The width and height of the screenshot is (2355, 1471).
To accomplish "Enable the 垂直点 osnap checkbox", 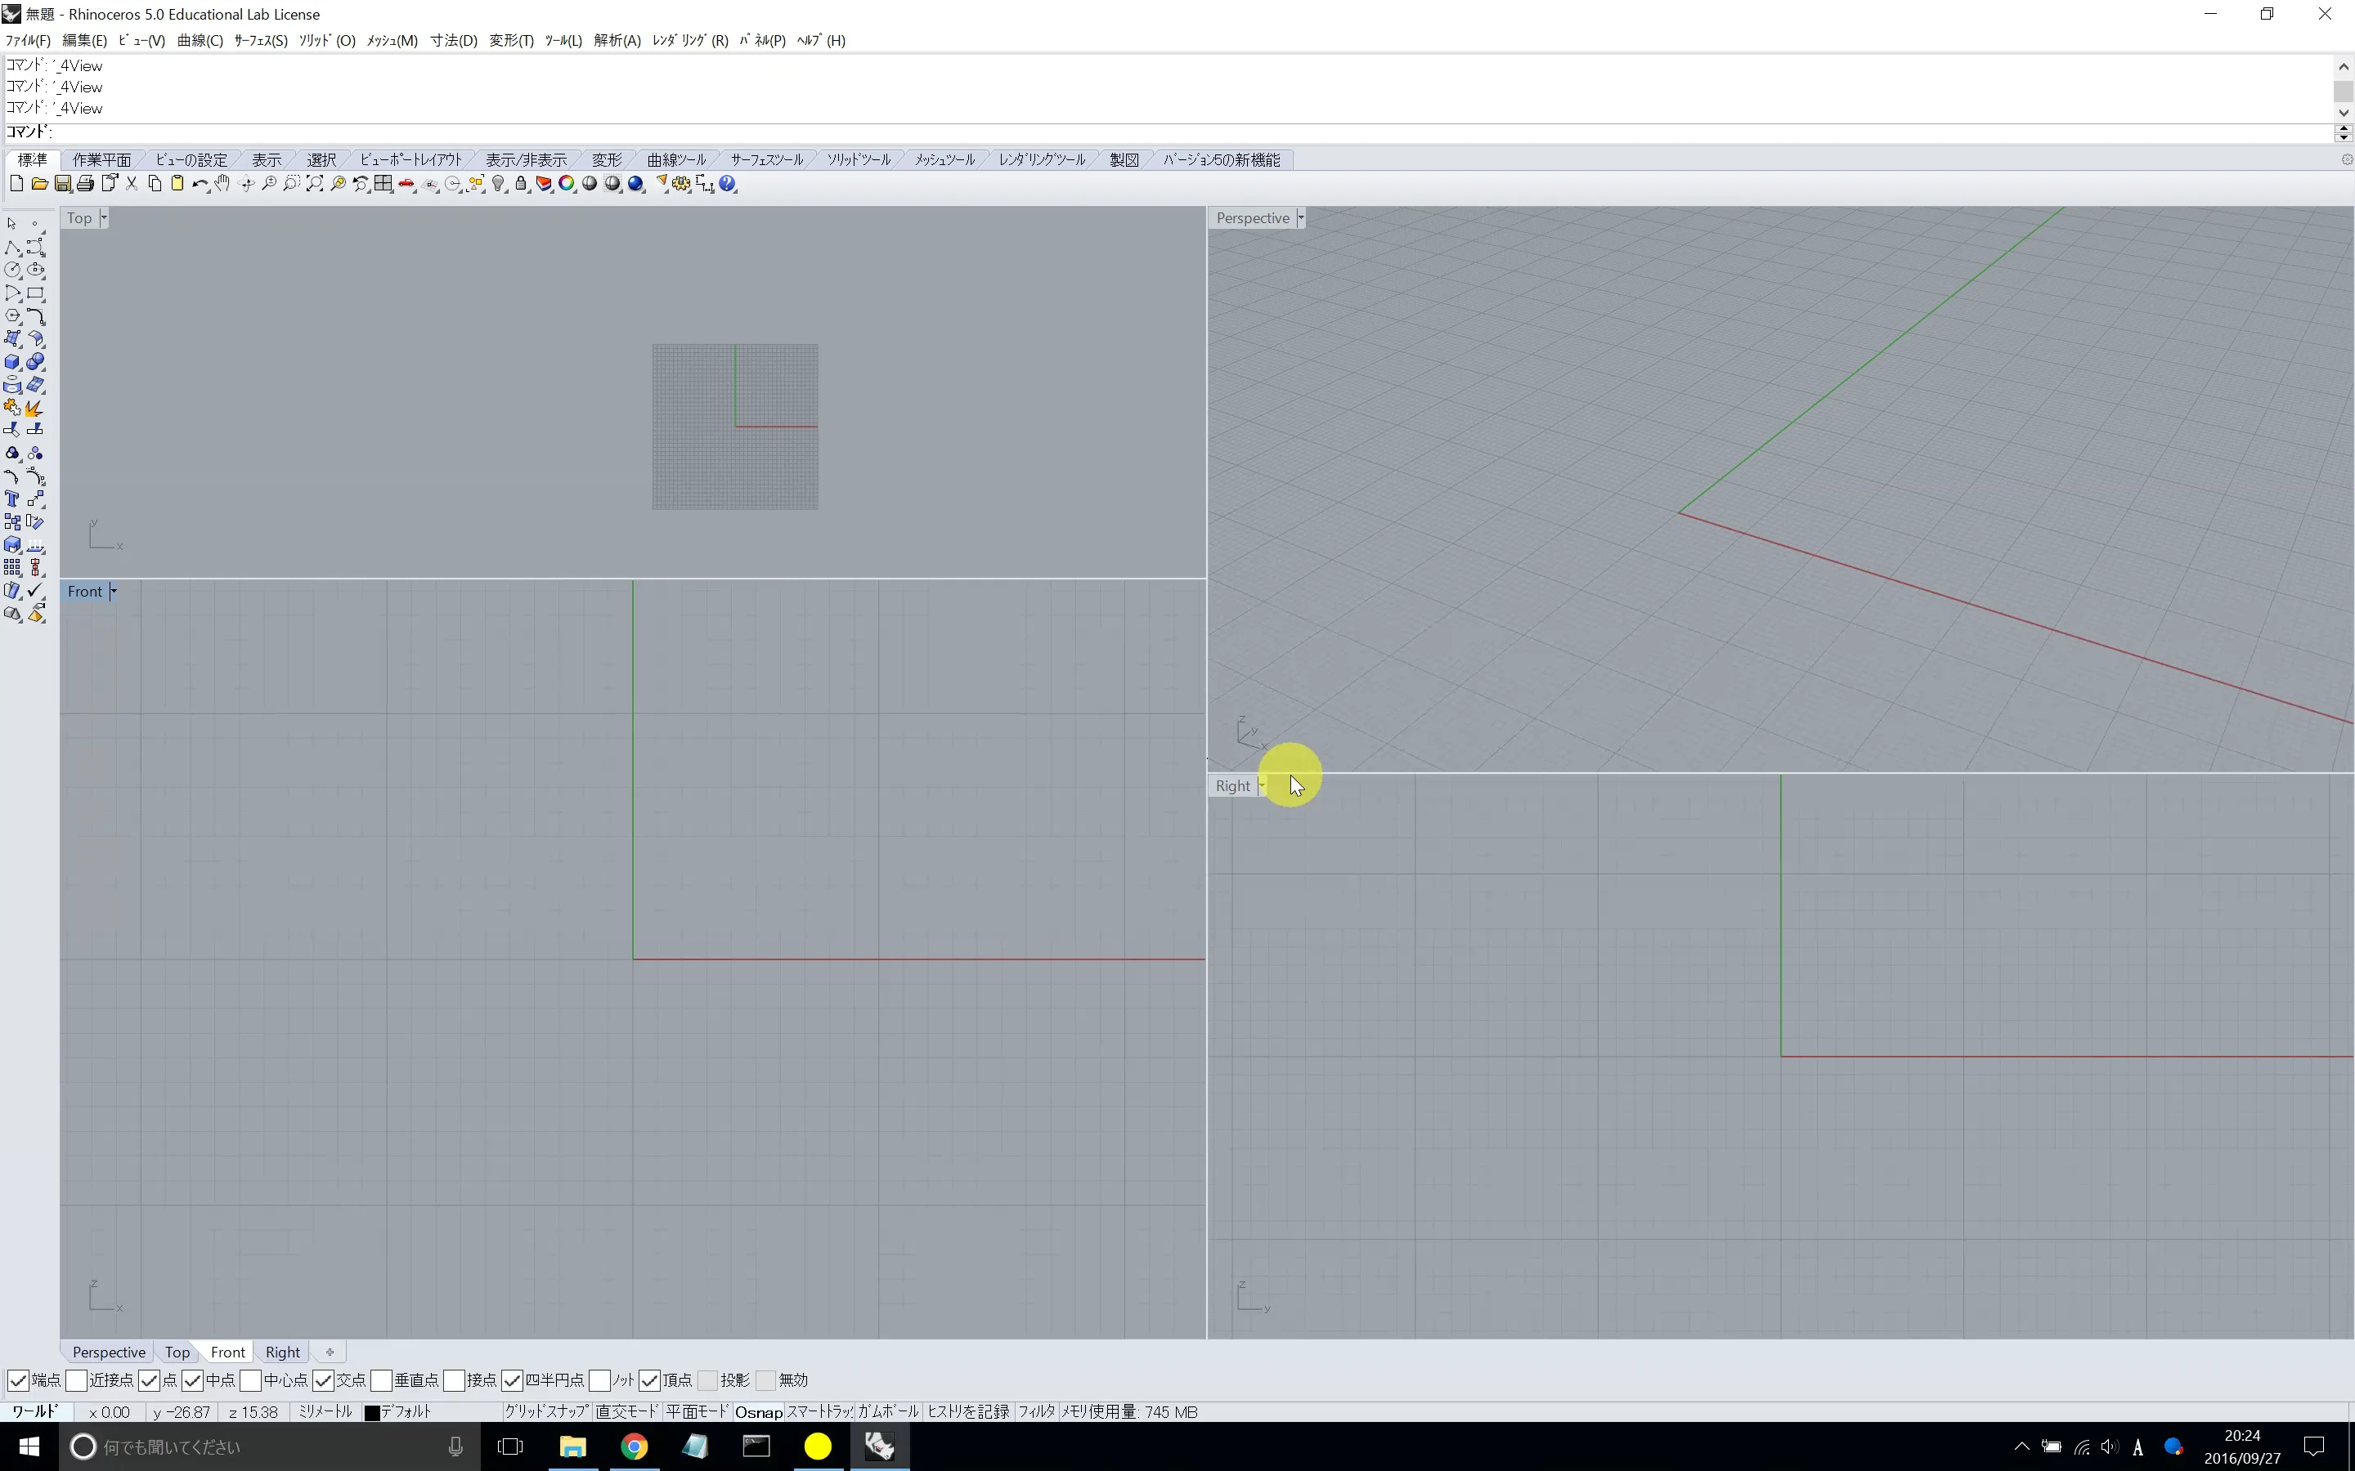I will click(x=382, y=1380).
